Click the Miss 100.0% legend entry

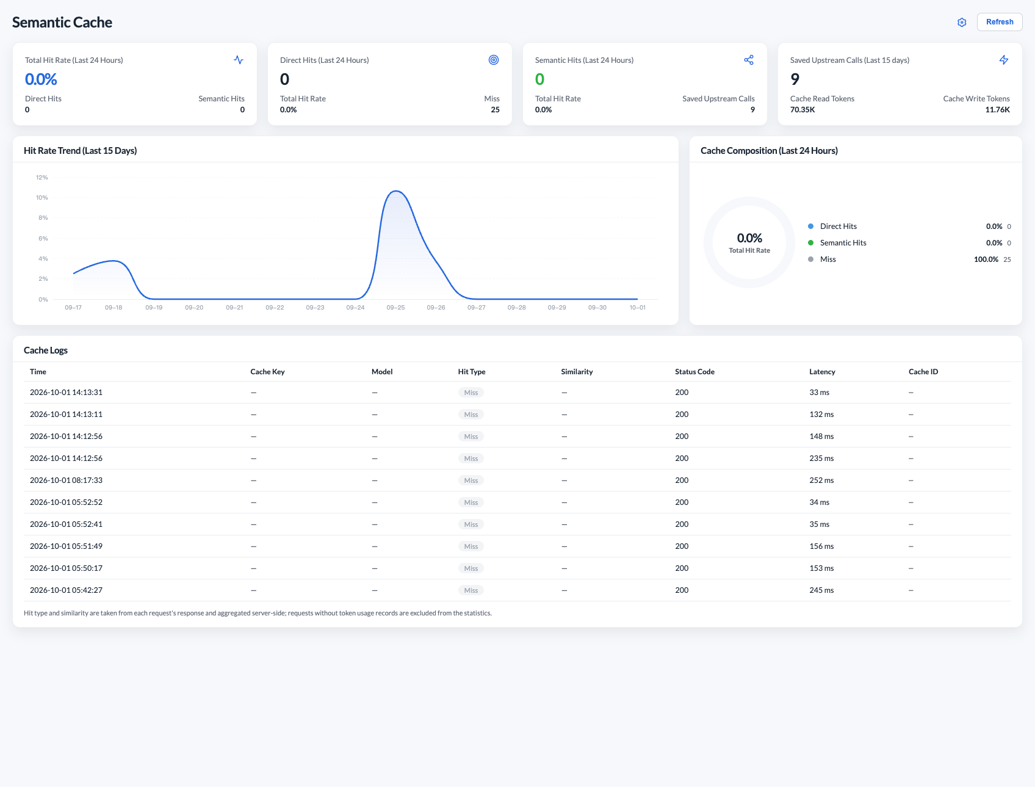(x=909, y=259)
